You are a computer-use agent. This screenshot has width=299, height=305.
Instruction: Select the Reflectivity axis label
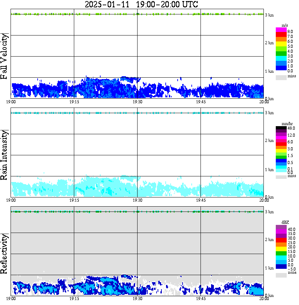[4, 254]
